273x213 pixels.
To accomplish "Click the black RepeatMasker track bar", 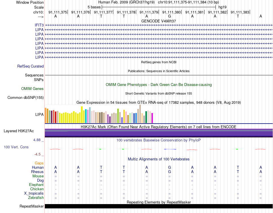I will pyautogui.click(x=159, y=206).
